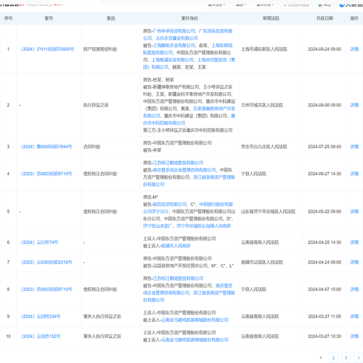The image size is (363, 363).
Task: Open case (2024)云行终74号
Action: click(x=40, y=242)
